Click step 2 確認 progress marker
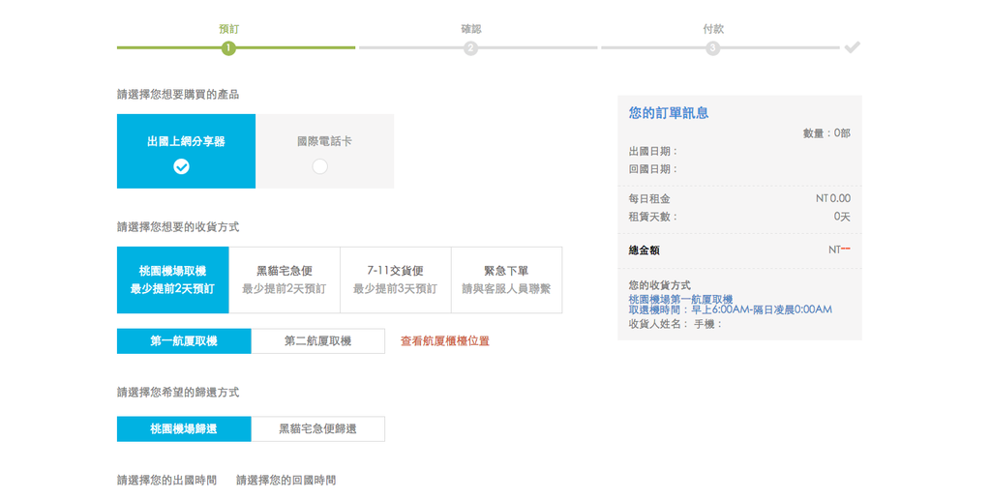This screenshot has width=991, height=499. 470,48
